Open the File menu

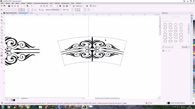tap(2, 3)
